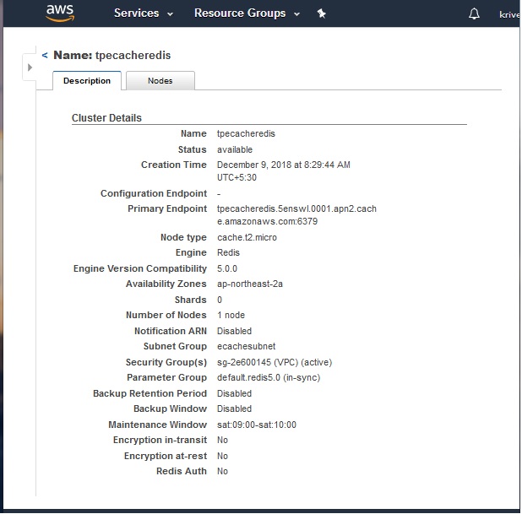Switch to the Nodes tab

pos(160,81)
